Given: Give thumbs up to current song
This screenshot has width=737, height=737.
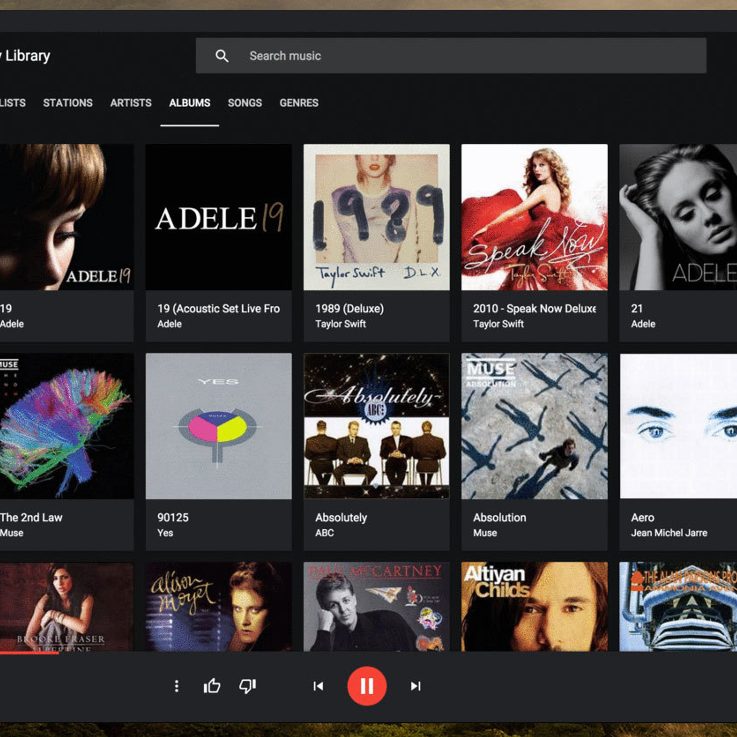Looking at the screenshot, I should [212, 686].
